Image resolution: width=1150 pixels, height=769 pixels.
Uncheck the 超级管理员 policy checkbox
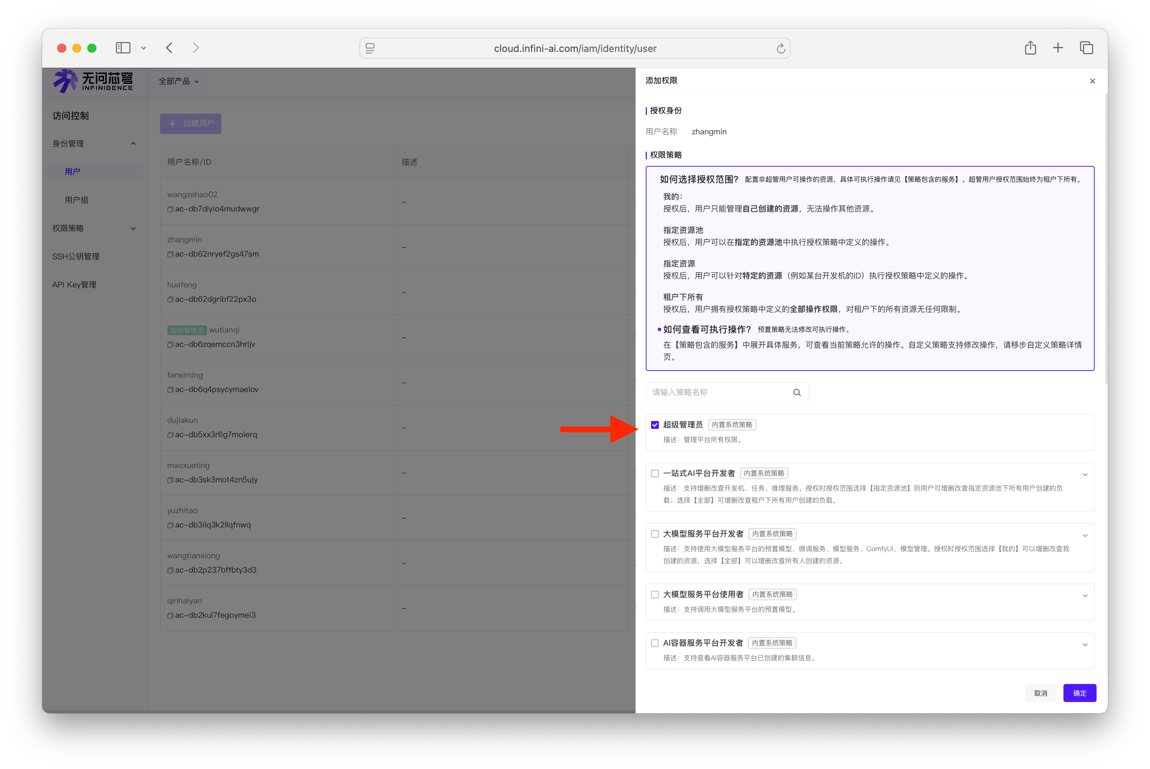point(655,425)
